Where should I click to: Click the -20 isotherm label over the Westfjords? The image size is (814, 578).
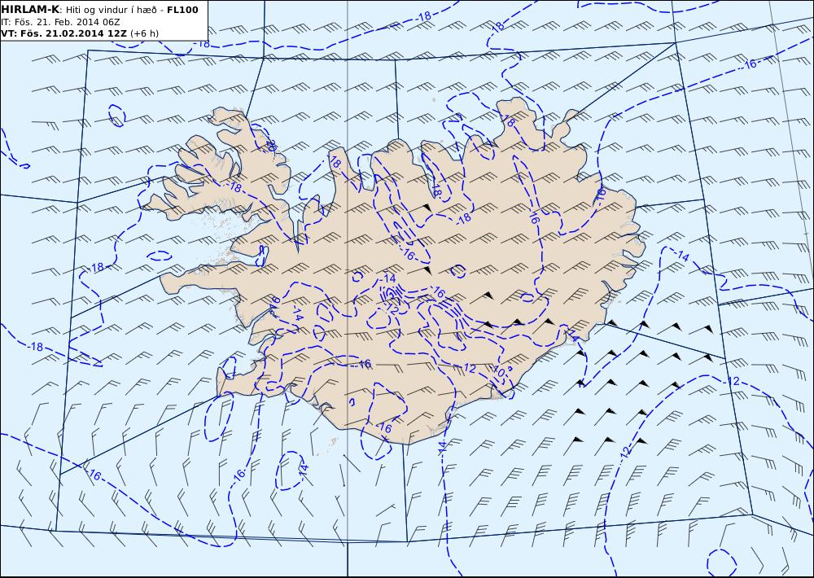270,146
